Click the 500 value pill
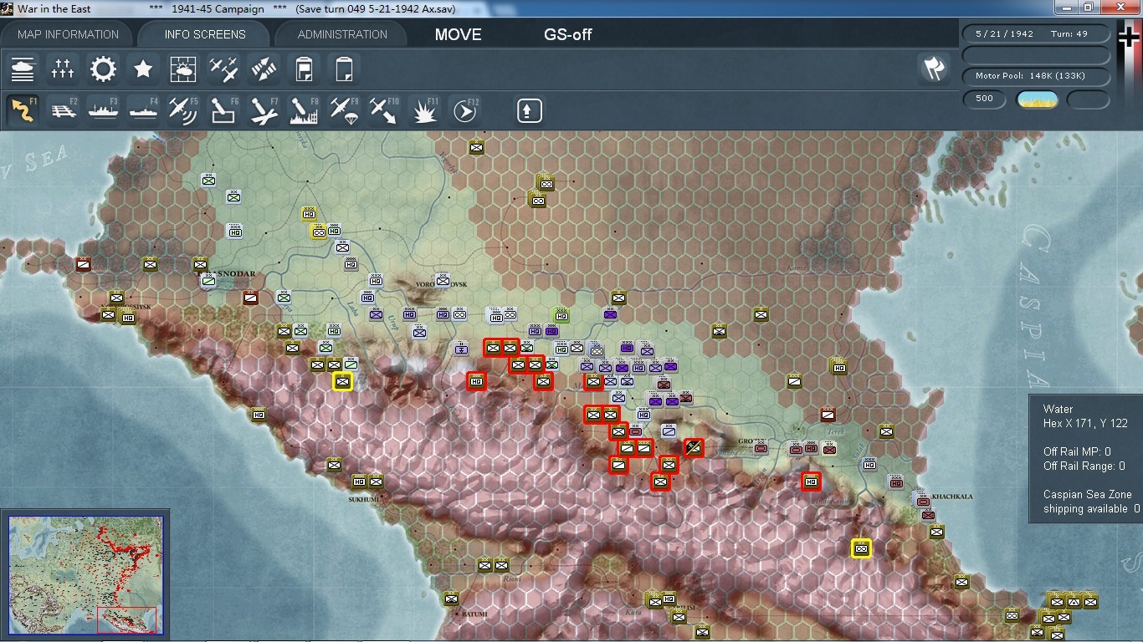 tap(985, 99)
